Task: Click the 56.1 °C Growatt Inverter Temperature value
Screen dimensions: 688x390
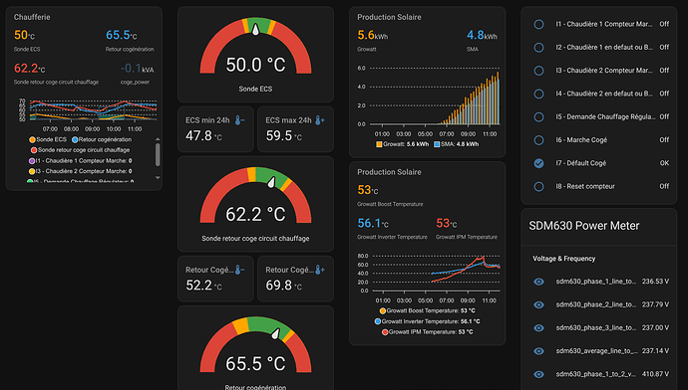Action: click(373, 223)
